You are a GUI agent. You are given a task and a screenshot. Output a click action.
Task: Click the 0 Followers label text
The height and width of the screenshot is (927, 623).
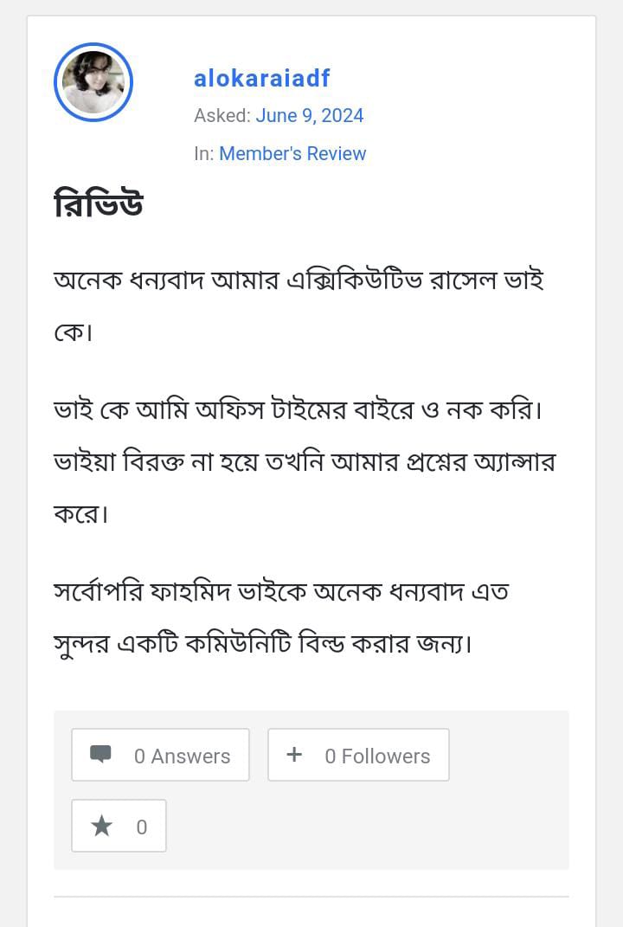coord(377,756)
